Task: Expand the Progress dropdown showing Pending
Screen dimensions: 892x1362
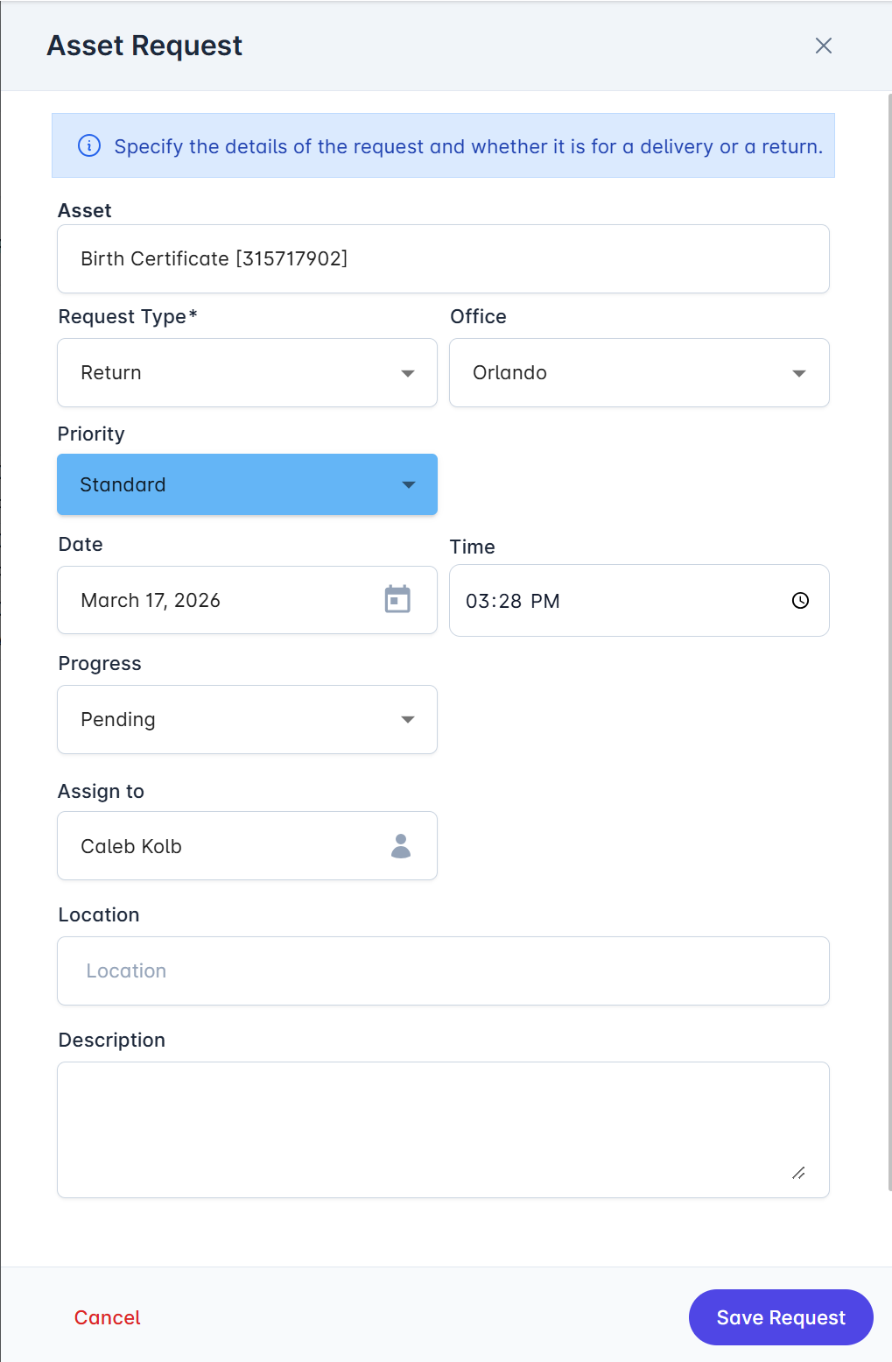Action: click(x=247, y=720)
